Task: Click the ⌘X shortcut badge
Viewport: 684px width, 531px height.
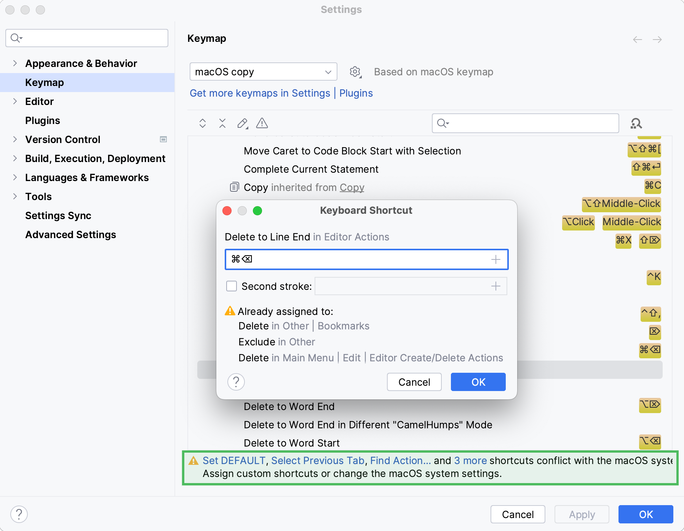Action: click(x=623, y=240)
